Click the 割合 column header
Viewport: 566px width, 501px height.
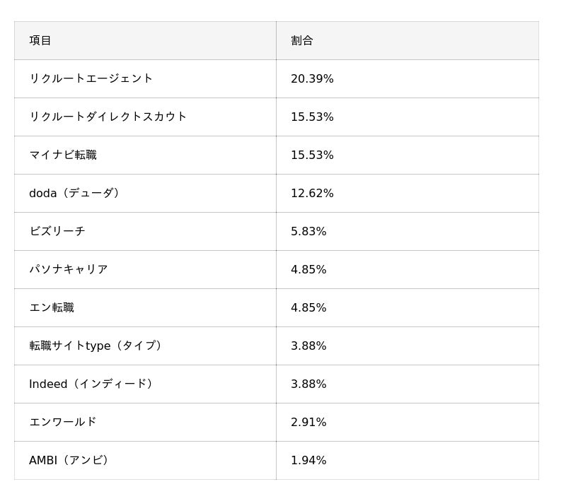pos(302,40)
